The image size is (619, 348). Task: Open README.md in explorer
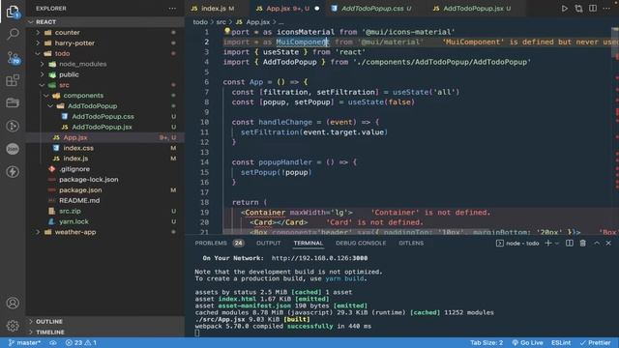point(79,200)
